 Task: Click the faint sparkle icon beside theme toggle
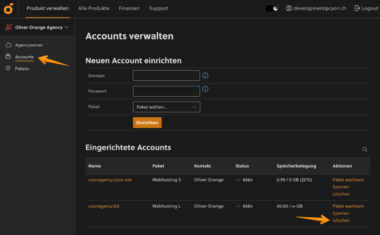[255, 8]
